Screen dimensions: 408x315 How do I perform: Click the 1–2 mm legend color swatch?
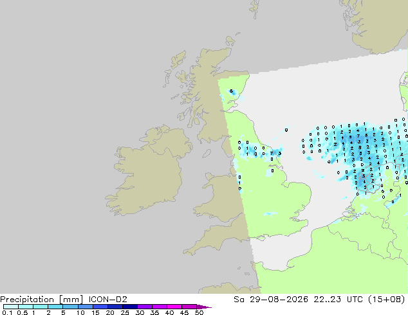tap(41, 307)
